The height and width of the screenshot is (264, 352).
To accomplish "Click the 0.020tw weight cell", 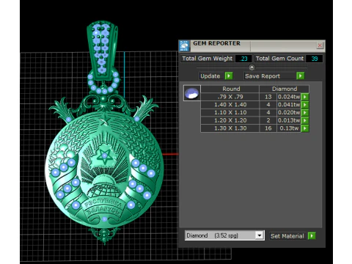I will coord(289,112).
